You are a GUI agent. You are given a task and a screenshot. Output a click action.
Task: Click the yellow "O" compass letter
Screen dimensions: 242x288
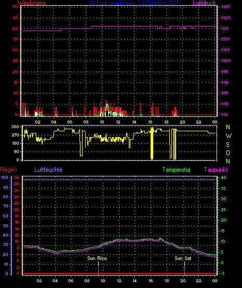(x=228, y=153)
